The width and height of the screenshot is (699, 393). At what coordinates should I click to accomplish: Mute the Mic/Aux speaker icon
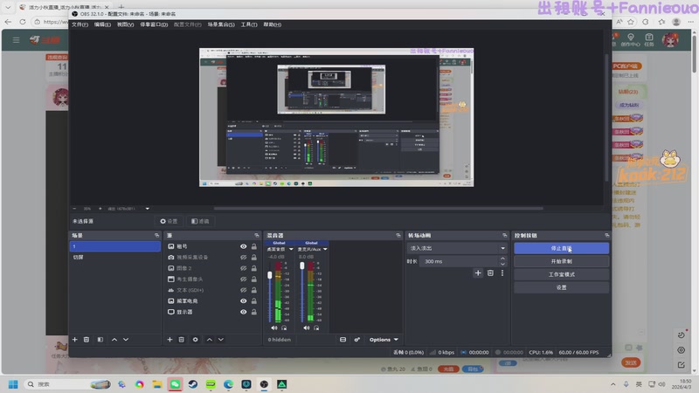click(x=307, y=328)
